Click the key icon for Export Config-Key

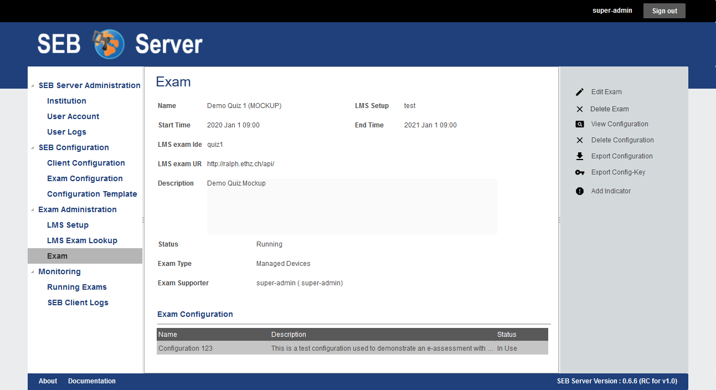(x=580, y=172)
